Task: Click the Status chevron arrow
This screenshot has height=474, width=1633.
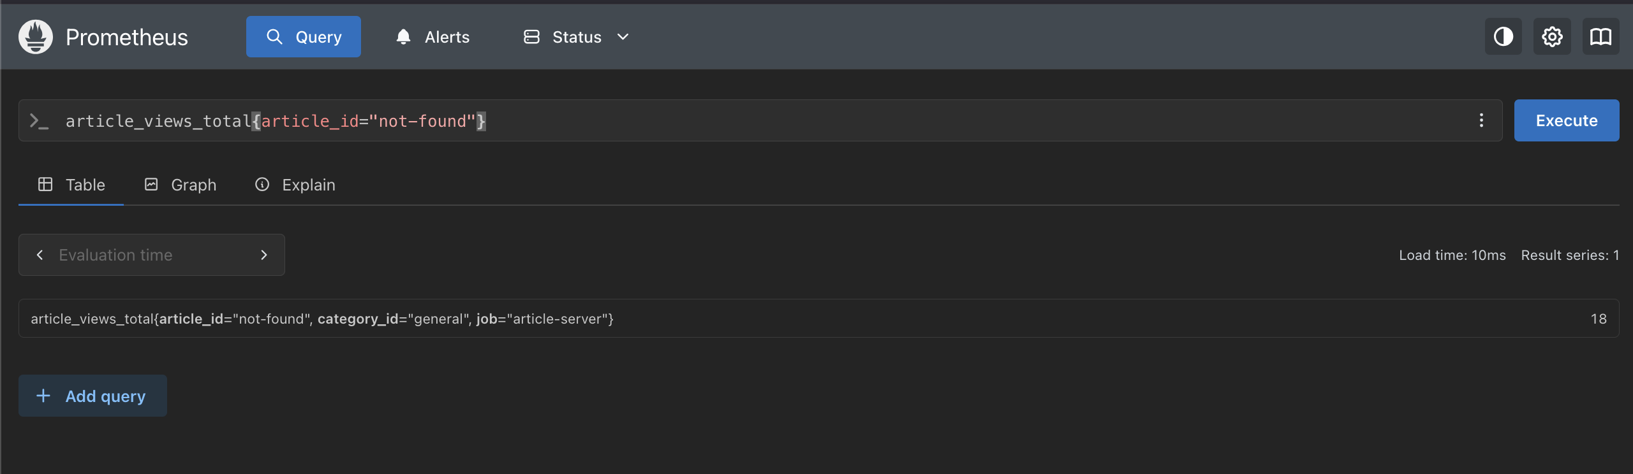Action: (x=623, y=37)
